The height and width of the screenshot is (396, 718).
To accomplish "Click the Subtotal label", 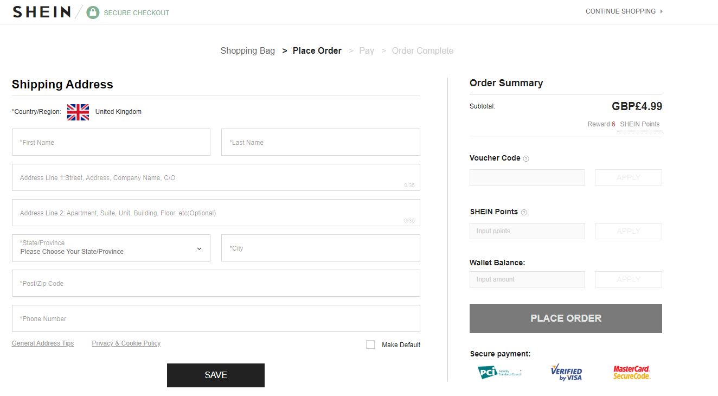I will [482, 106].
